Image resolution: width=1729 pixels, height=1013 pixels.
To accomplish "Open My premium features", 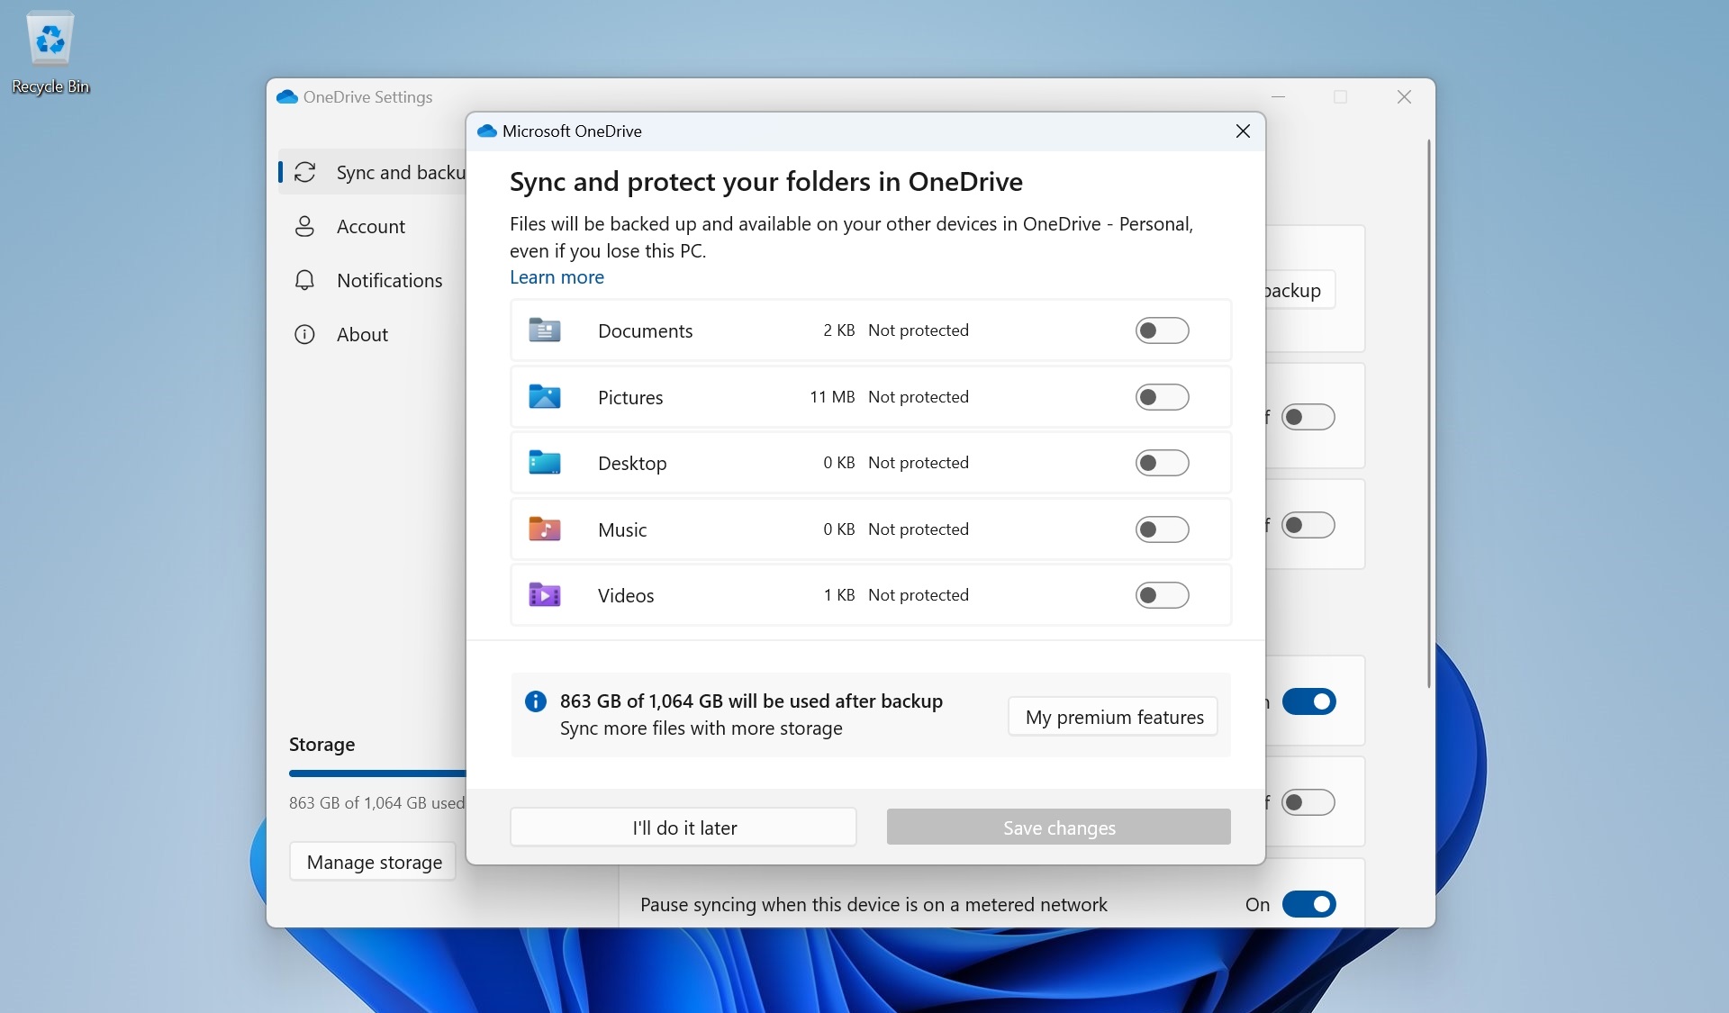I will click(x=1113, y=717).
